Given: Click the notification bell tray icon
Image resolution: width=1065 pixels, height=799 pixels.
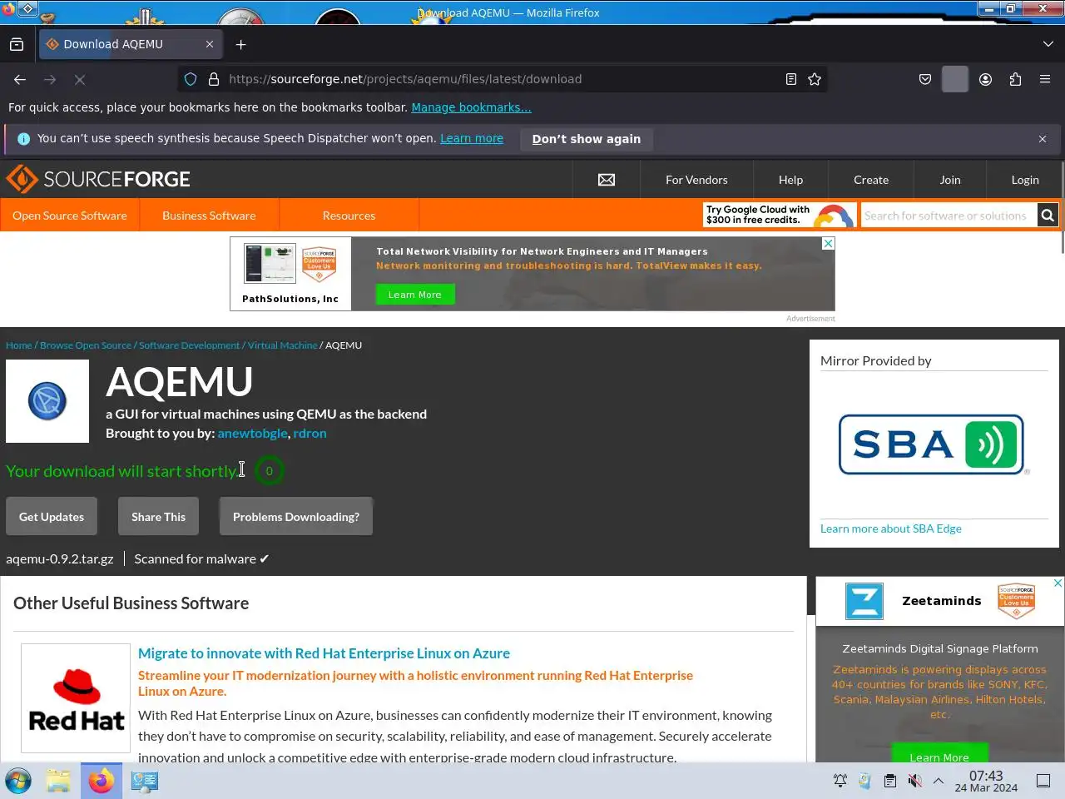Looking at the screenshot, I should (x=840, y=781).
